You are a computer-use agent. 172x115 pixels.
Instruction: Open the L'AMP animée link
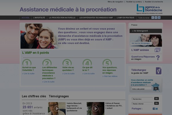140,50
